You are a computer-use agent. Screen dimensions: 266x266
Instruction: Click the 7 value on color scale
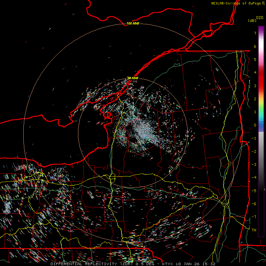pyautogui.click(x=255, y=33)
